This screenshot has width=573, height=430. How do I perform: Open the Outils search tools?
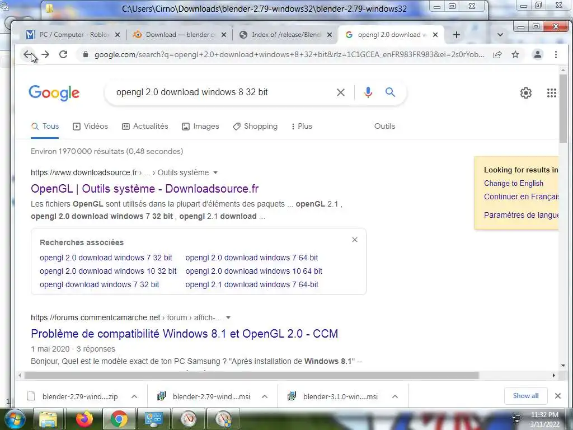coord(384,126)
